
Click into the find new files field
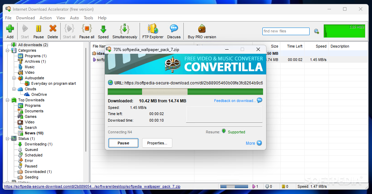[286, 31]
